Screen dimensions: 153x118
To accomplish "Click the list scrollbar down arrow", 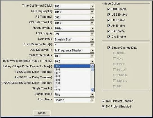I will pos(93,90).
